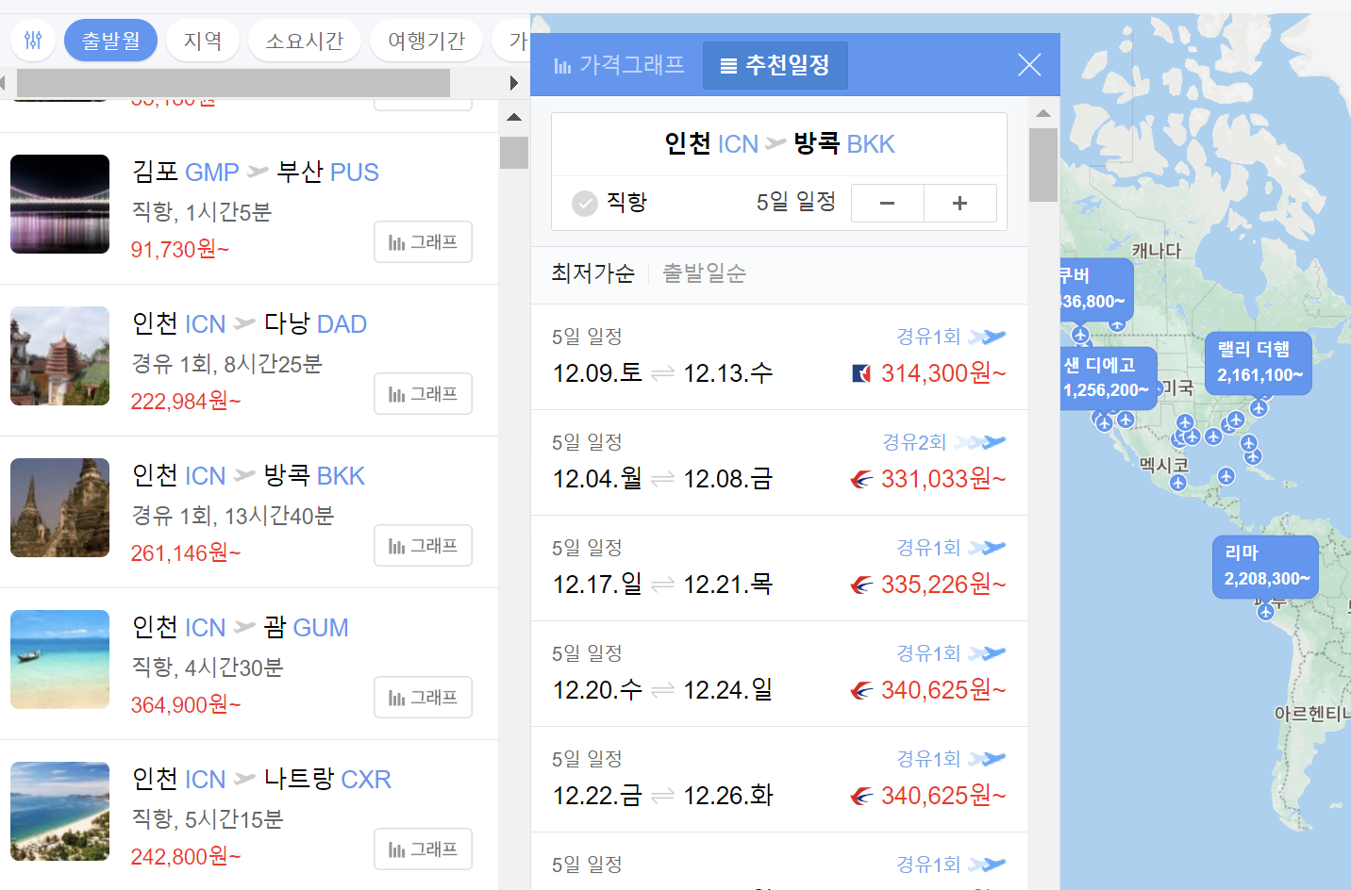
Task: Switch to the 추천일정 tab
Action: click(x=775, y=65)
